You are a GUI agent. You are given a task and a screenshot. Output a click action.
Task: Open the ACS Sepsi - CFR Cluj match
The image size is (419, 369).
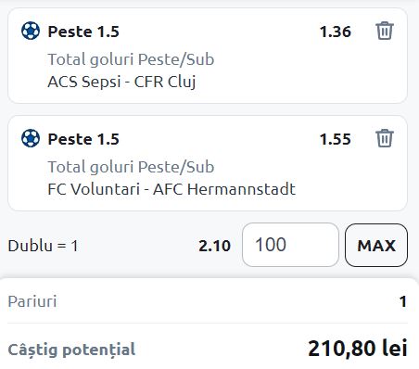(121, 82)
